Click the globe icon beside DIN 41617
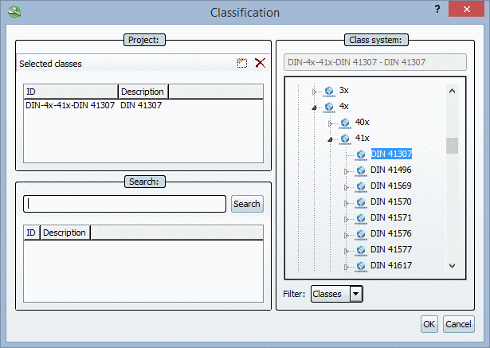490x348 pixels. (x=361, y=266)
